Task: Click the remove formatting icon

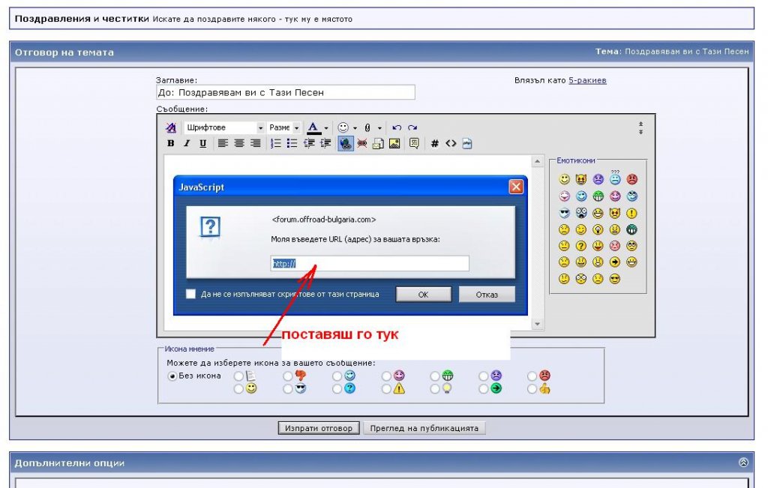Action: [170, 127]
